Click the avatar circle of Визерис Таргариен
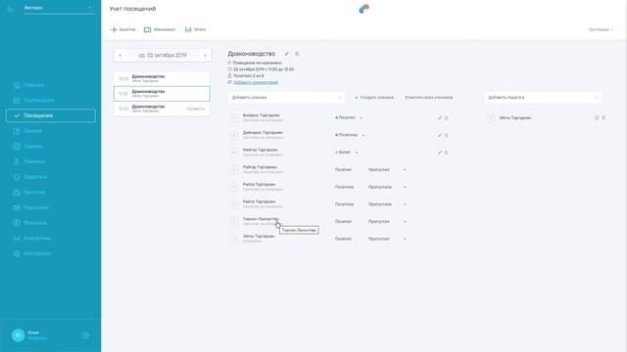Screen dimensions: 627x352 [234, 117]
